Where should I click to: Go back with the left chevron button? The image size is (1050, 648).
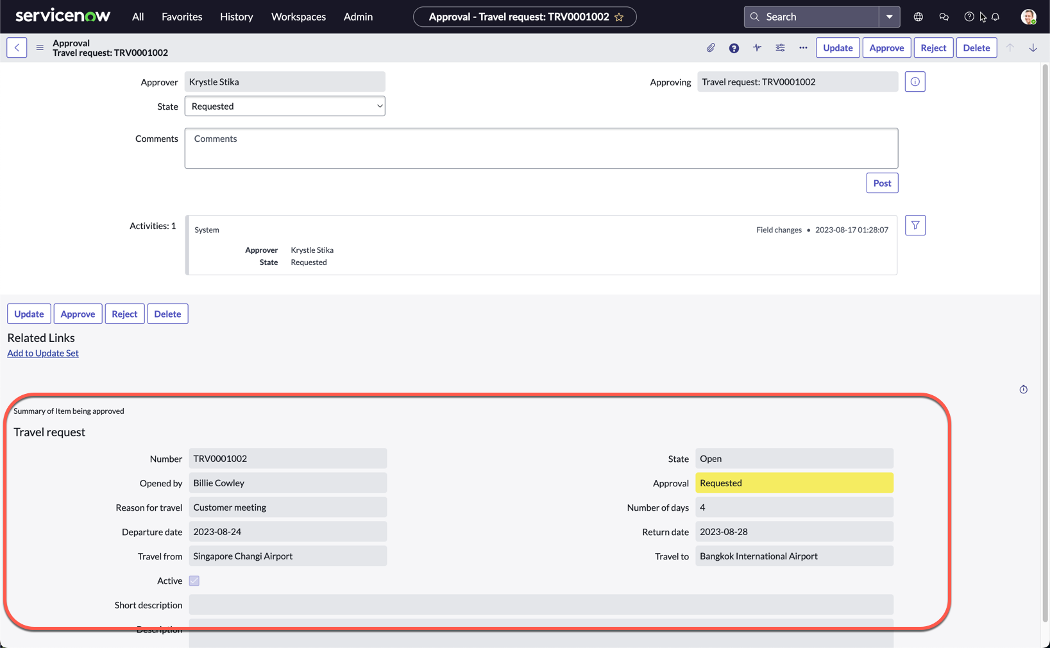pyautogui.click(x=17, y=47)
